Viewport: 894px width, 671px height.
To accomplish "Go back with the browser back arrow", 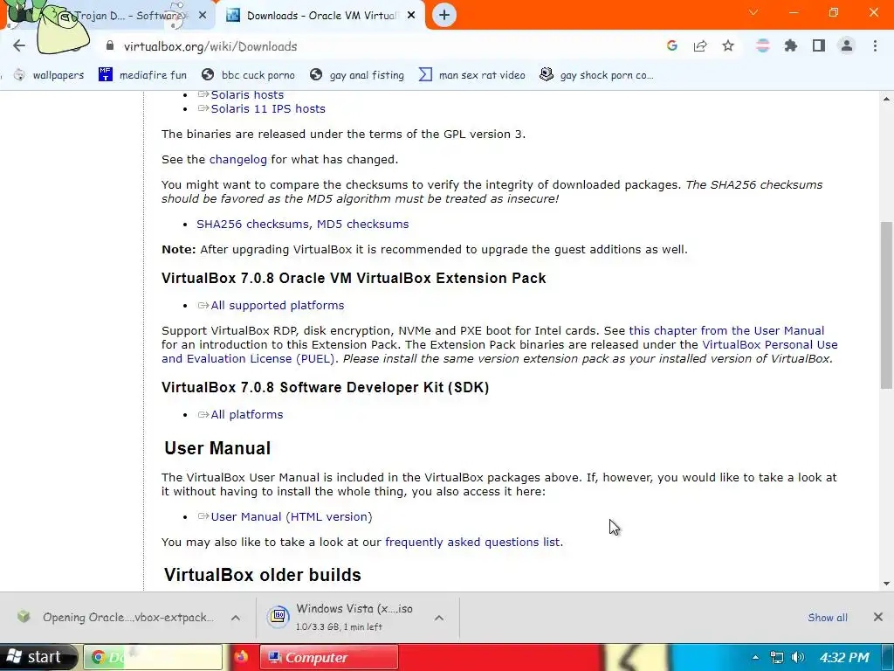I will tap(19, 45).
